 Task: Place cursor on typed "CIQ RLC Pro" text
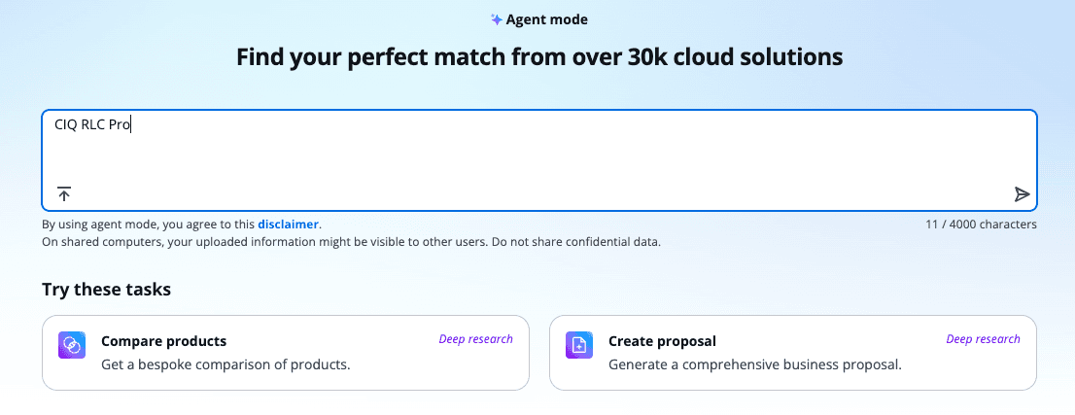point(91,124)
